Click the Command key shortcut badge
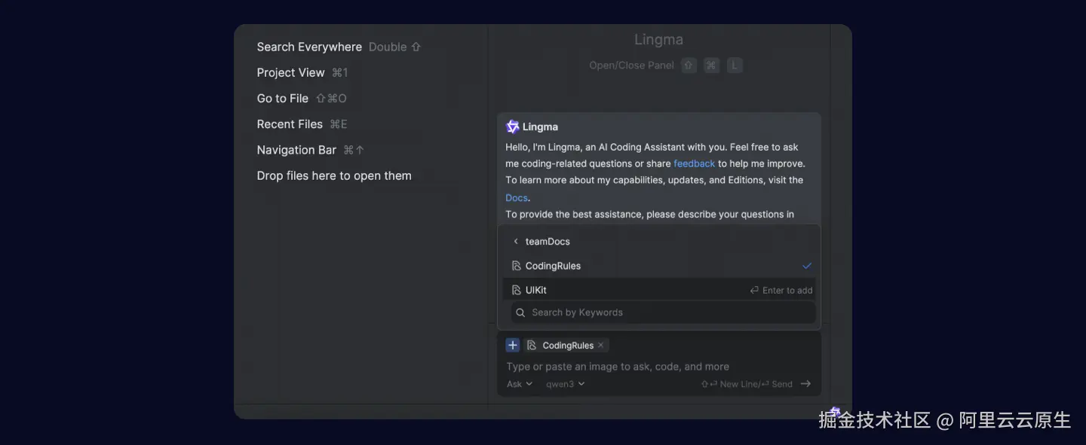Viewport: 1086px width, 445px height. [711, 66]
